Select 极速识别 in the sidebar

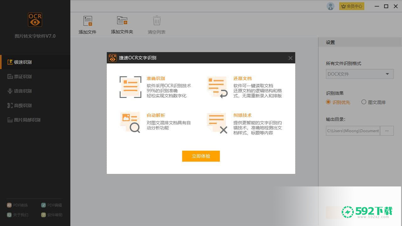[35, 62]
